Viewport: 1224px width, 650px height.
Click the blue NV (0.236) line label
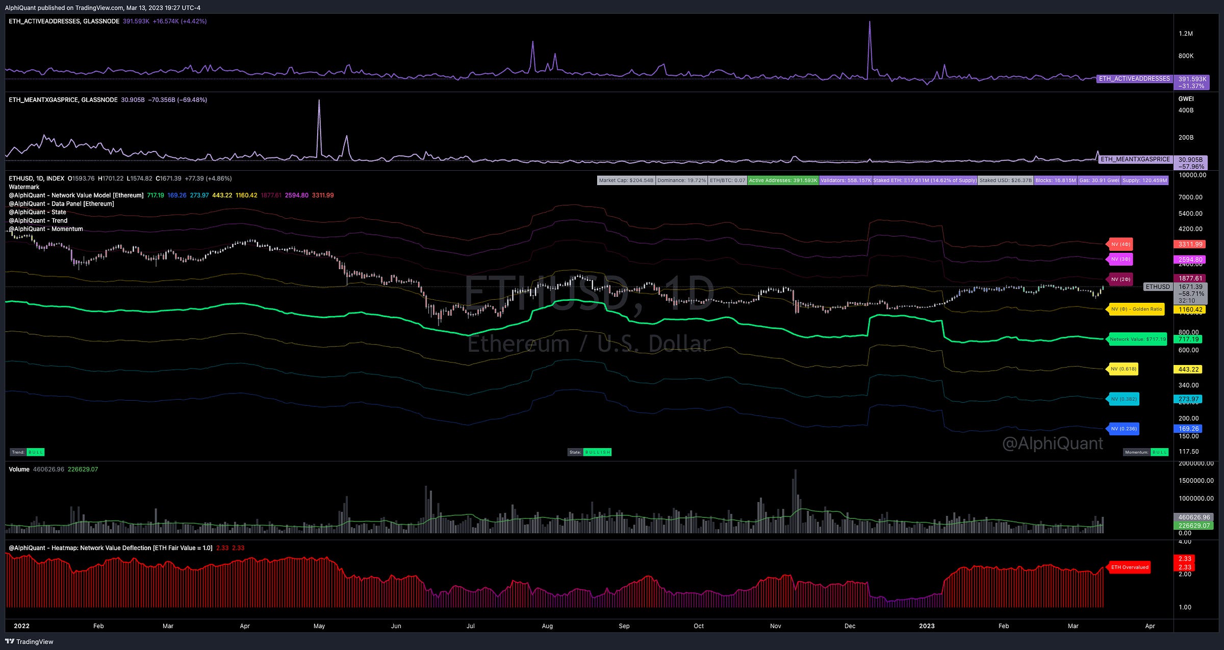[x=1124, y=429]
